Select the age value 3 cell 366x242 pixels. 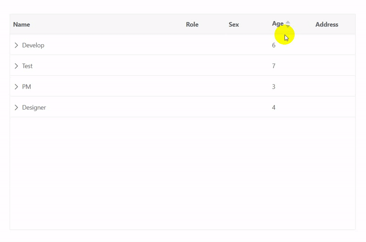pyautogui.click(x=274, y=87)
